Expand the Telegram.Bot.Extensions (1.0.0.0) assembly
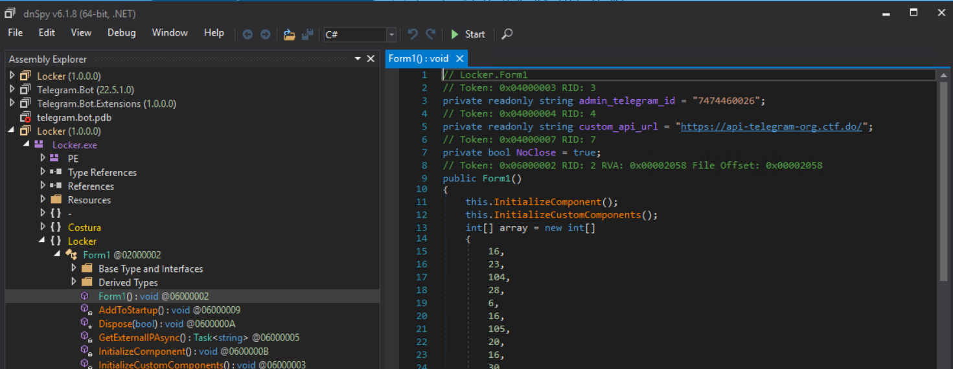Viewport: 953px width, 369px height. click(x=12, y=104)
